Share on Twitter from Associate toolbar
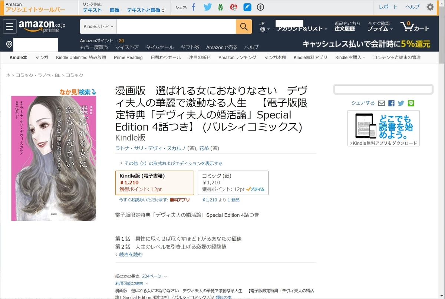The width and height of the screenshot is (445, 299). 208,7
